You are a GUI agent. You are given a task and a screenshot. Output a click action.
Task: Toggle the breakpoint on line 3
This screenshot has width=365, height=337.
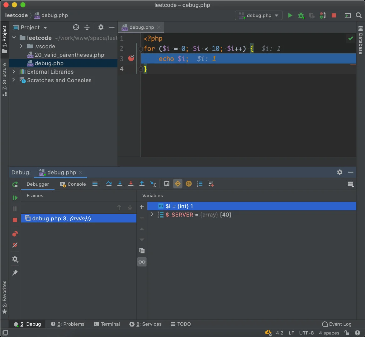[x=131, y=58]
